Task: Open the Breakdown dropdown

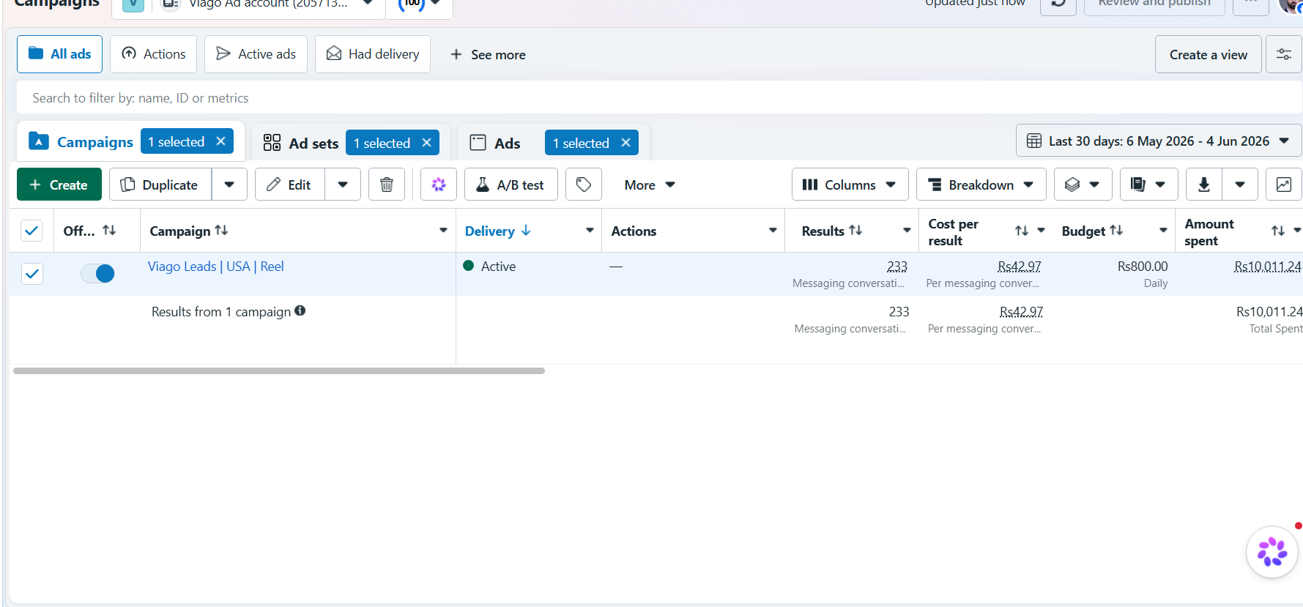Action: pos(981,185)
